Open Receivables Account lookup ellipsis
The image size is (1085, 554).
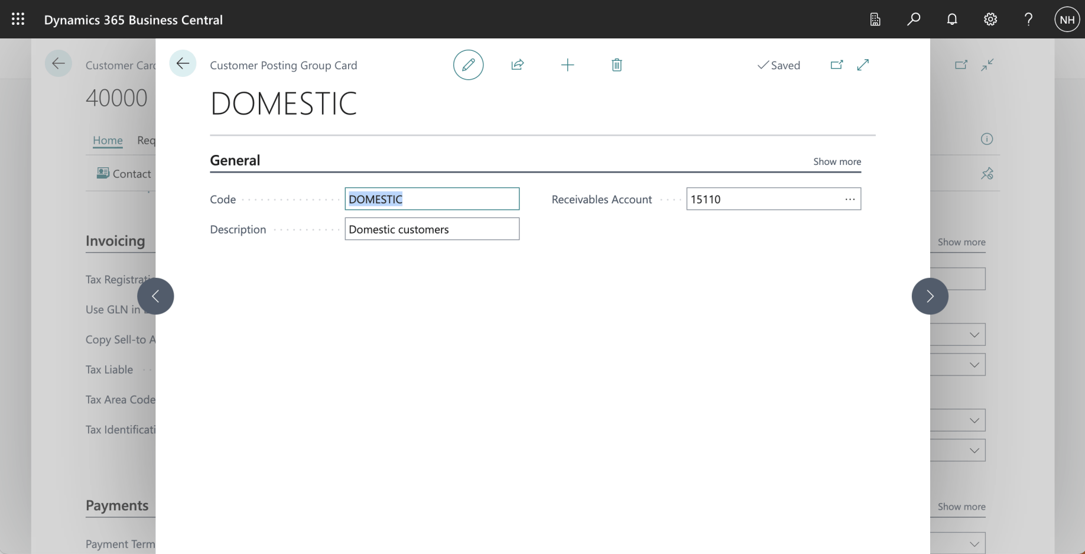tap(850, 199)
